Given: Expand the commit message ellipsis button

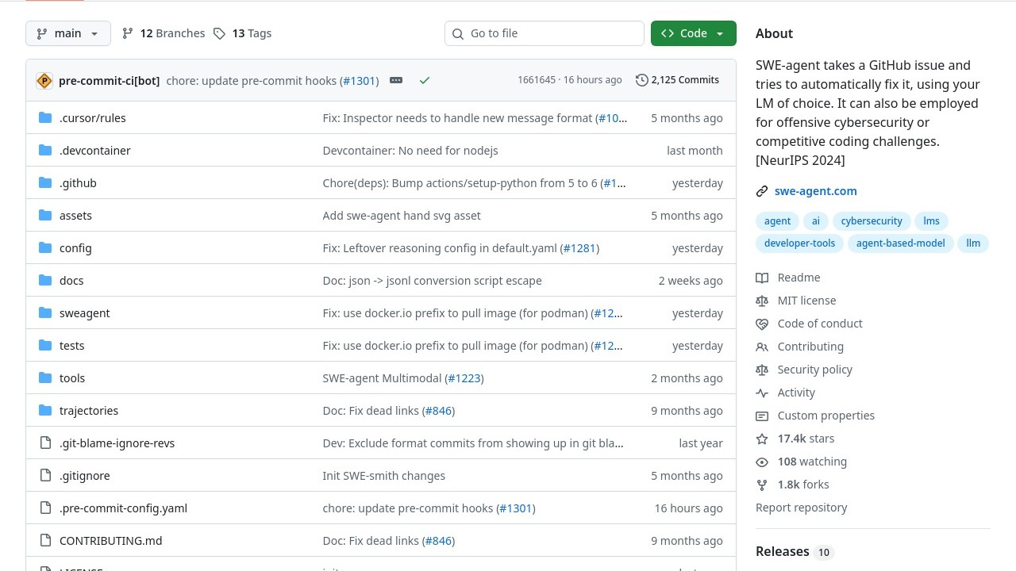Looking at the screenshot, I should click(x=396, y=80).
